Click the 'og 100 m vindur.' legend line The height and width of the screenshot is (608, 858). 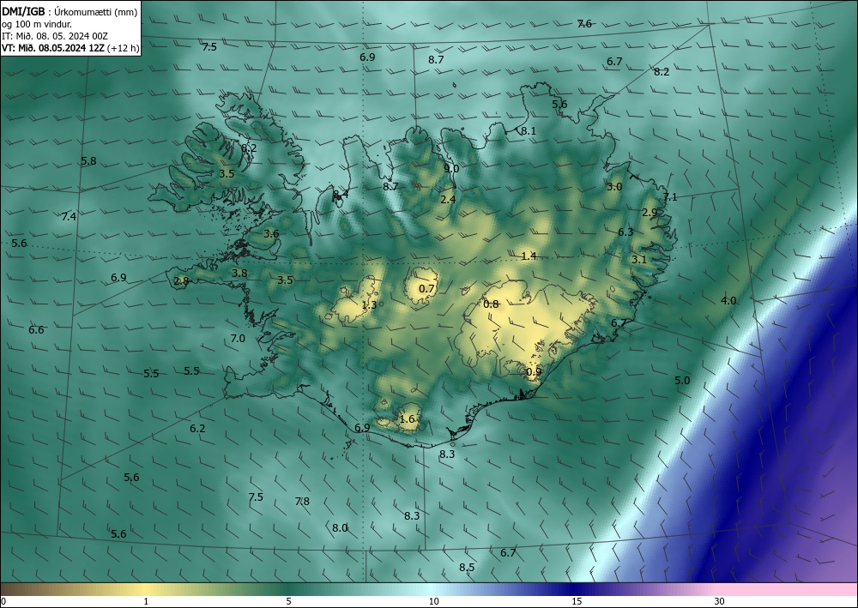37,24
